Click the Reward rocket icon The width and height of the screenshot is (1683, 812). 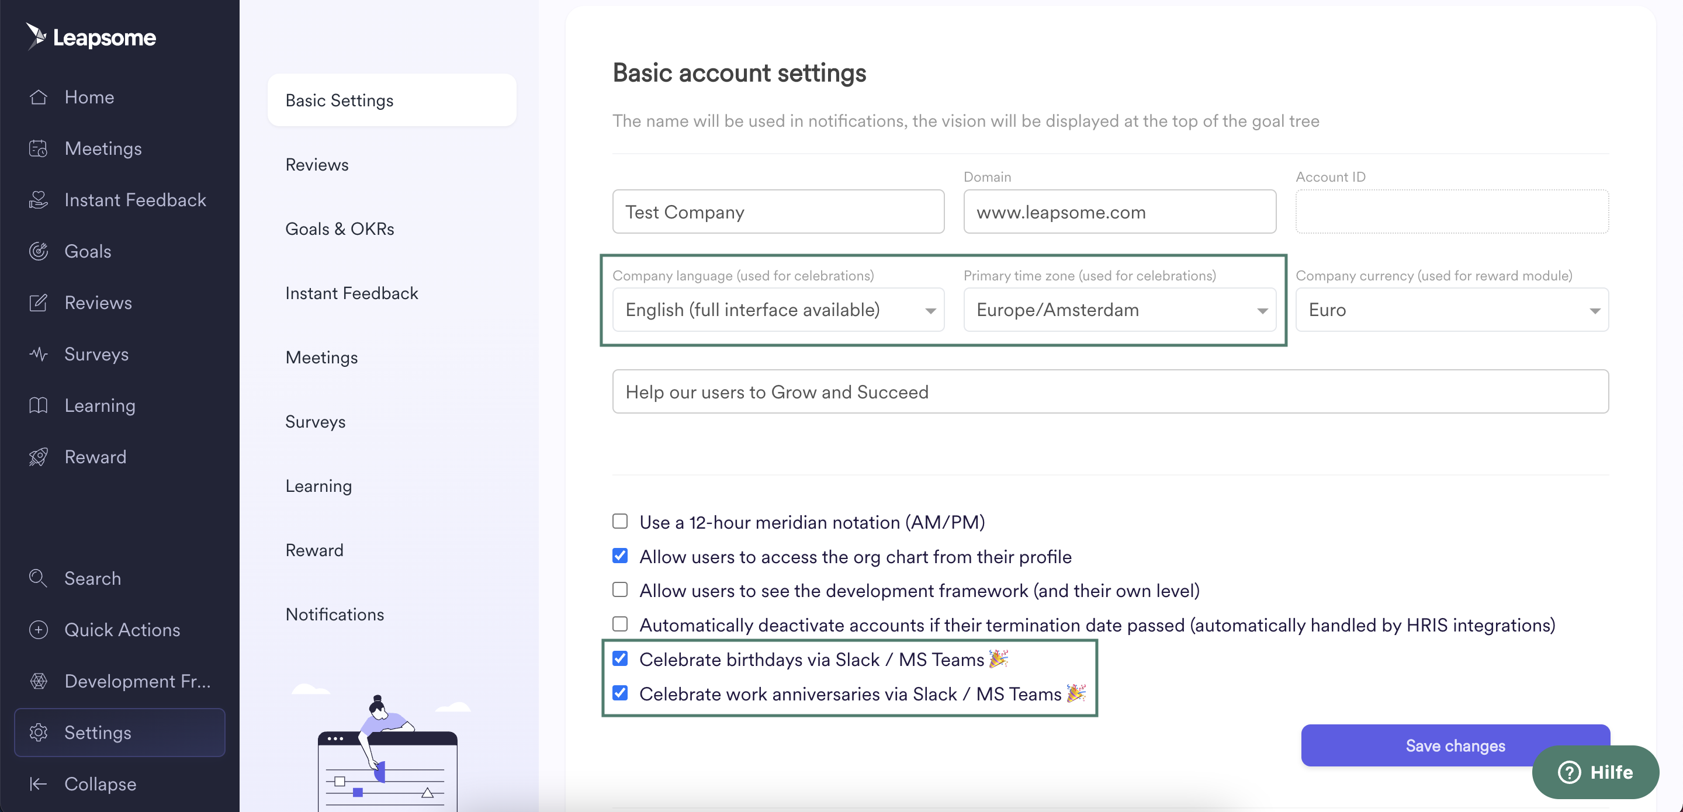pyautogui.click(x=39, y=457)
